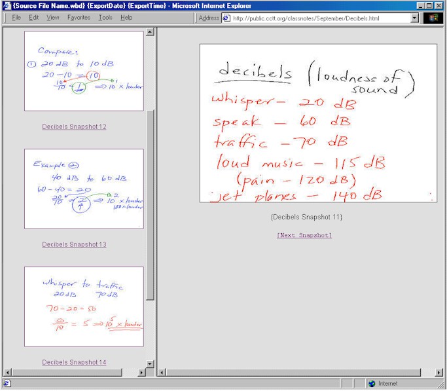
Task: Select the Decibels Snapshot 13 thumbnail image
Action: pyautogui.click(x=84, y=189)
